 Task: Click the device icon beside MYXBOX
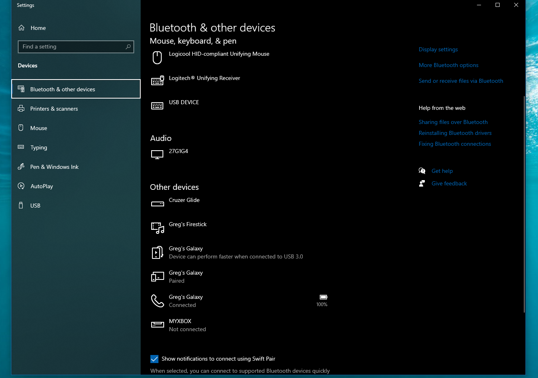[x=157, y=324]
